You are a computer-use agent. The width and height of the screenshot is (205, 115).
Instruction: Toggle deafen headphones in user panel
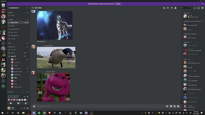(24, 108)
